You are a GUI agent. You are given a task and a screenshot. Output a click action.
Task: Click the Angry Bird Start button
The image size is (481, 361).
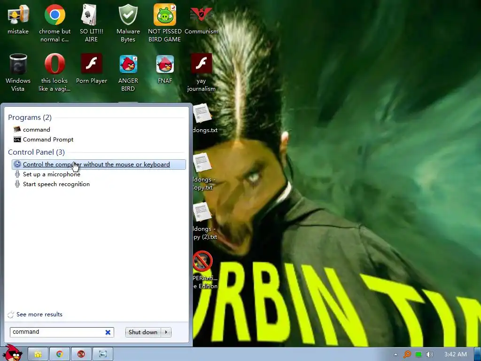[x=12, y=353]
